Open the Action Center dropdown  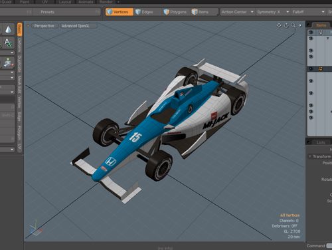237,12
